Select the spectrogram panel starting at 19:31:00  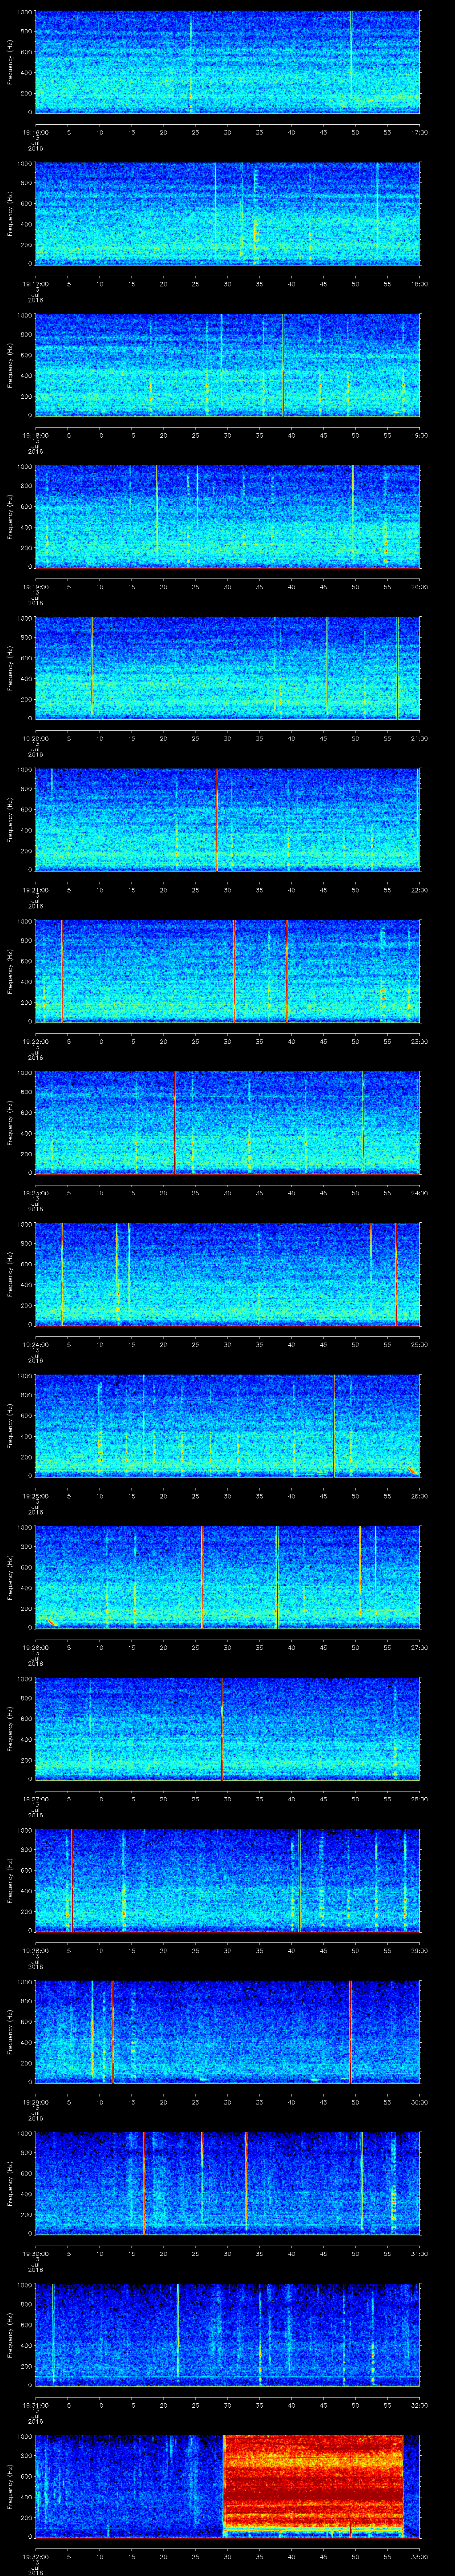pos(227,2335)
